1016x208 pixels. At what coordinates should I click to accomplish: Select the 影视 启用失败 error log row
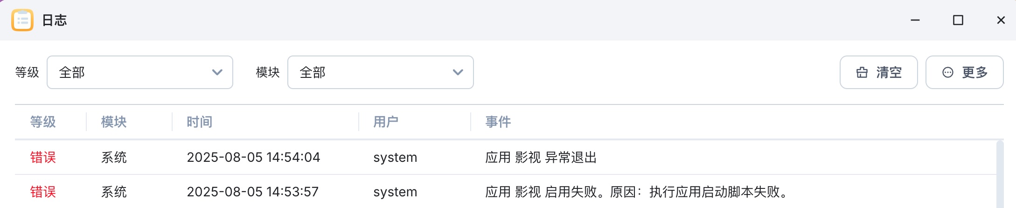click(x=505, y=192)
